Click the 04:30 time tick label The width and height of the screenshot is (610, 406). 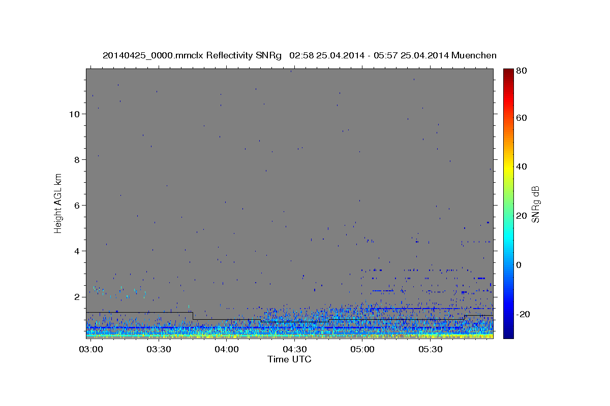coord(294,349)
